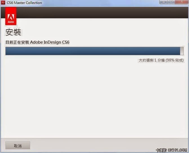
Task: Click the 取消 cancel button
Action: (x=18, y=145)
